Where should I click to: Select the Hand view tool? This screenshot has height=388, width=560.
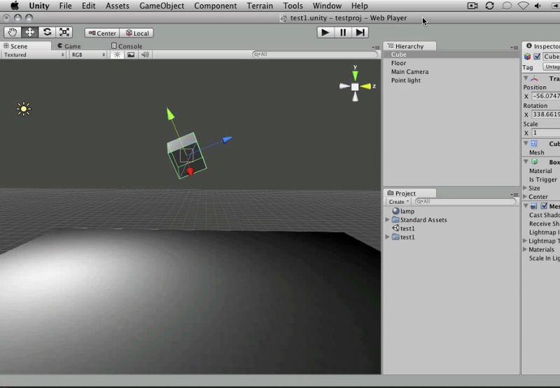[x=13, y=32]
